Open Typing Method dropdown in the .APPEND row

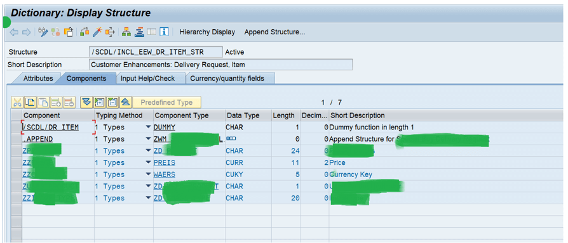(x=148, y=139)
